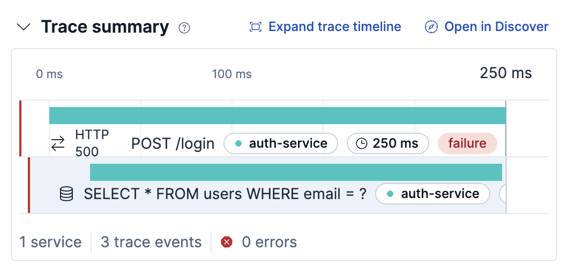
Task: Click the 3 trace events count
Action: pyautogui.click(x=151, y=242)
